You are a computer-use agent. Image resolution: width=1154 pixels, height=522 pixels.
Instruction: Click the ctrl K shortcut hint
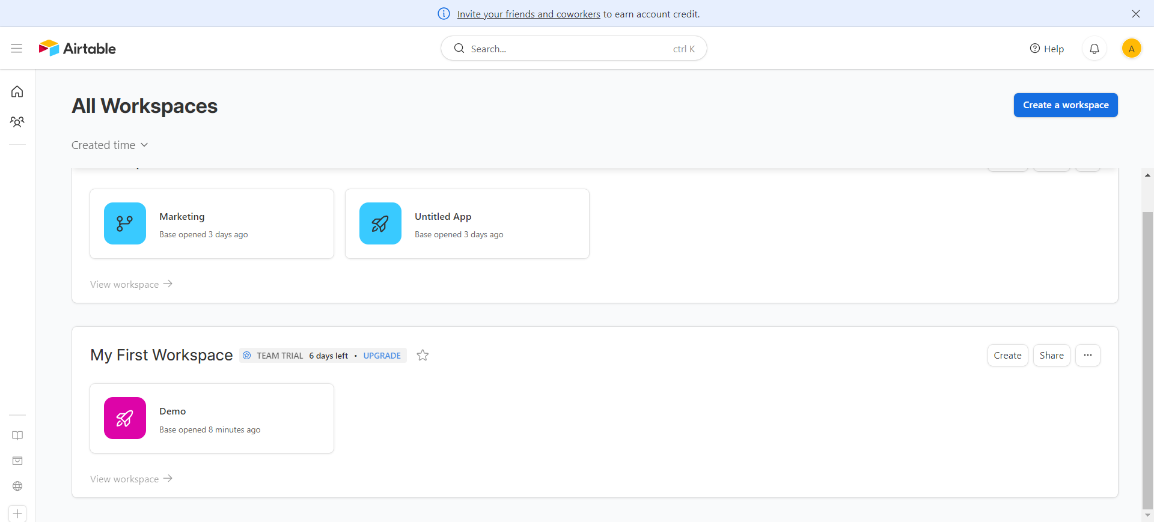[684, 49]
